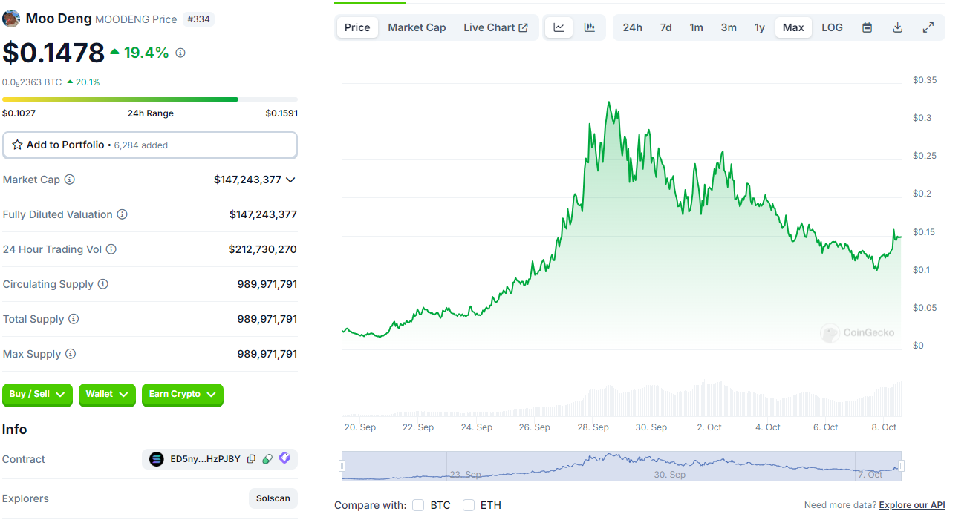Open the Solscan explorer link

coord(273,498)
